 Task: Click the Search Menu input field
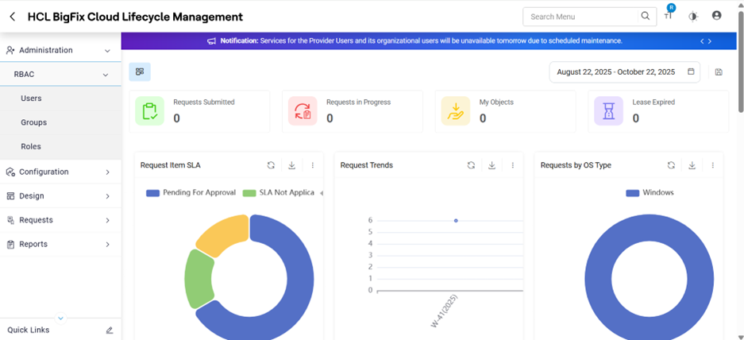point(583,17)
